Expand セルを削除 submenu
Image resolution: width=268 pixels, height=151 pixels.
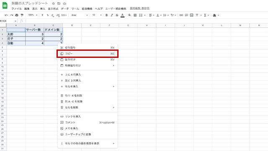(x=88, y=107)
